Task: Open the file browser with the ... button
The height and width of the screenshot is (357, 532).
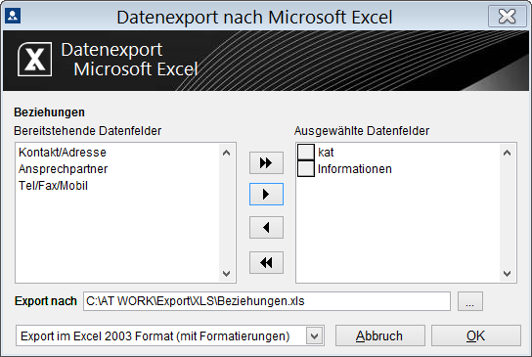Action: pyautogui.click(x=470, y=301)
